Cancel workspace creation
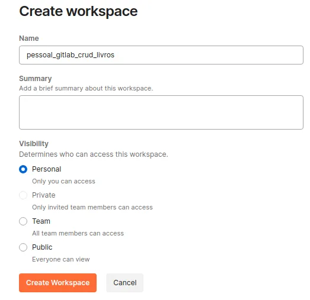 124,283
